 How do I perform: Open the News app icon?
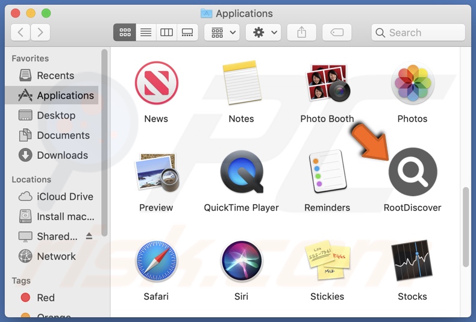coord(156,83)
